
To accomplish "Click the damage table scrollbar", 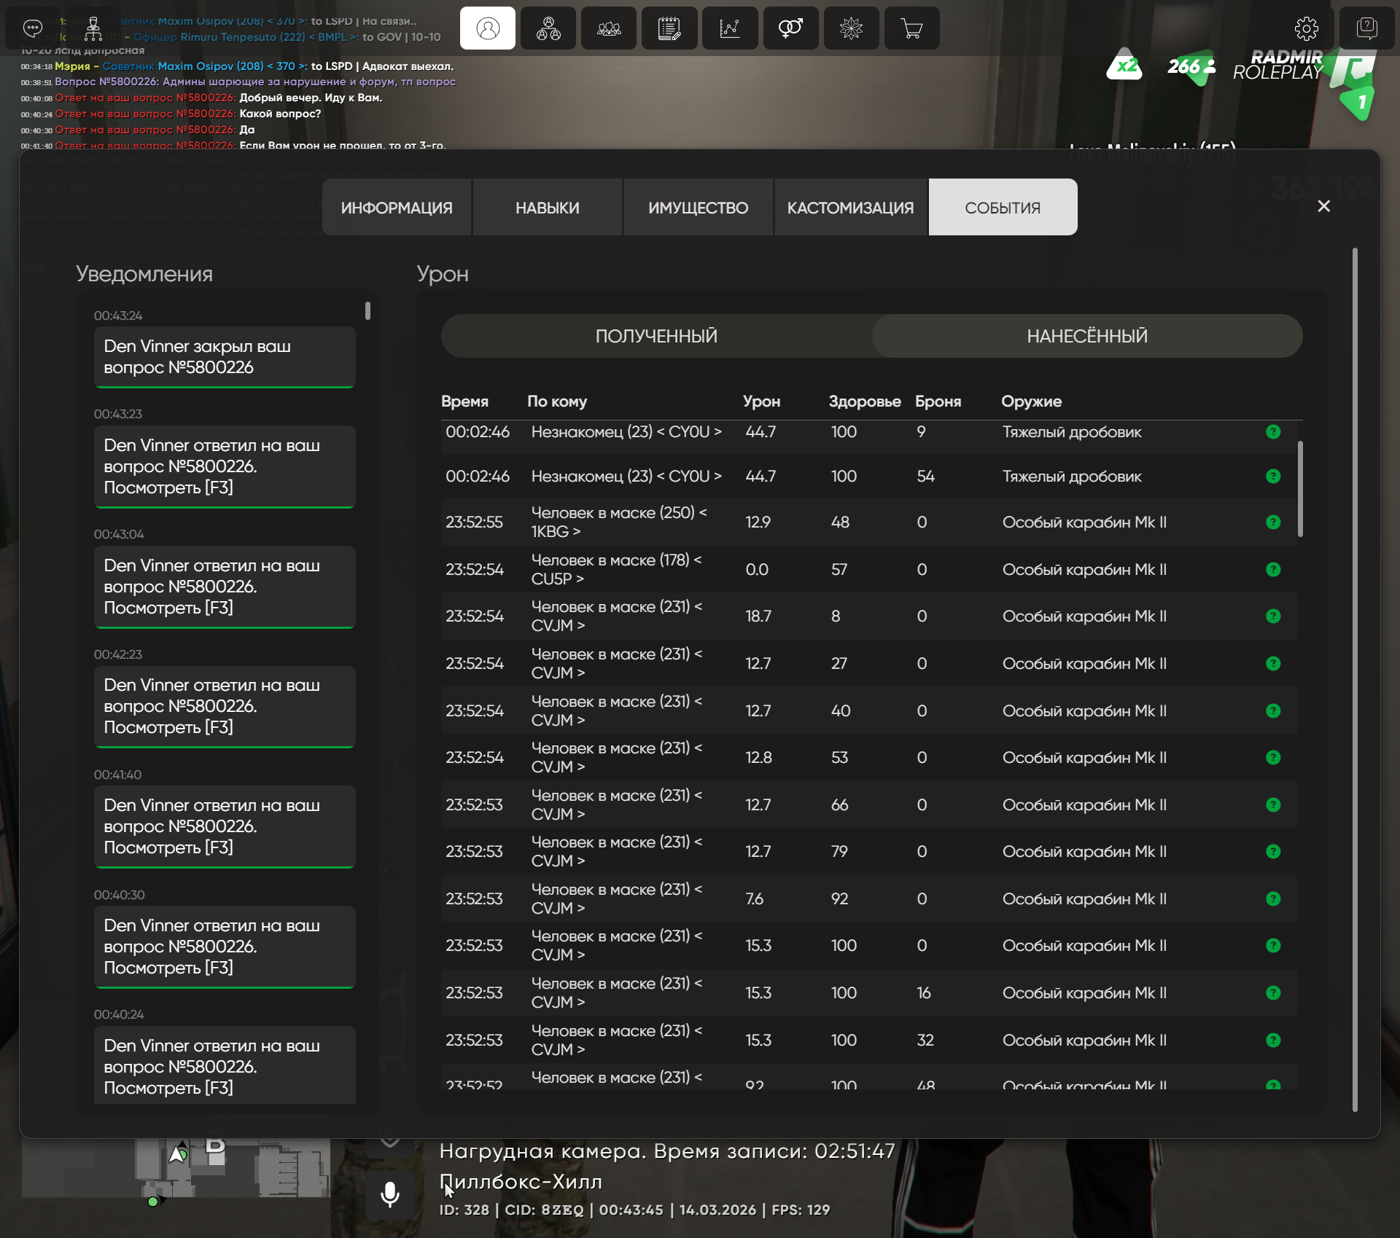I will 1300,488.
